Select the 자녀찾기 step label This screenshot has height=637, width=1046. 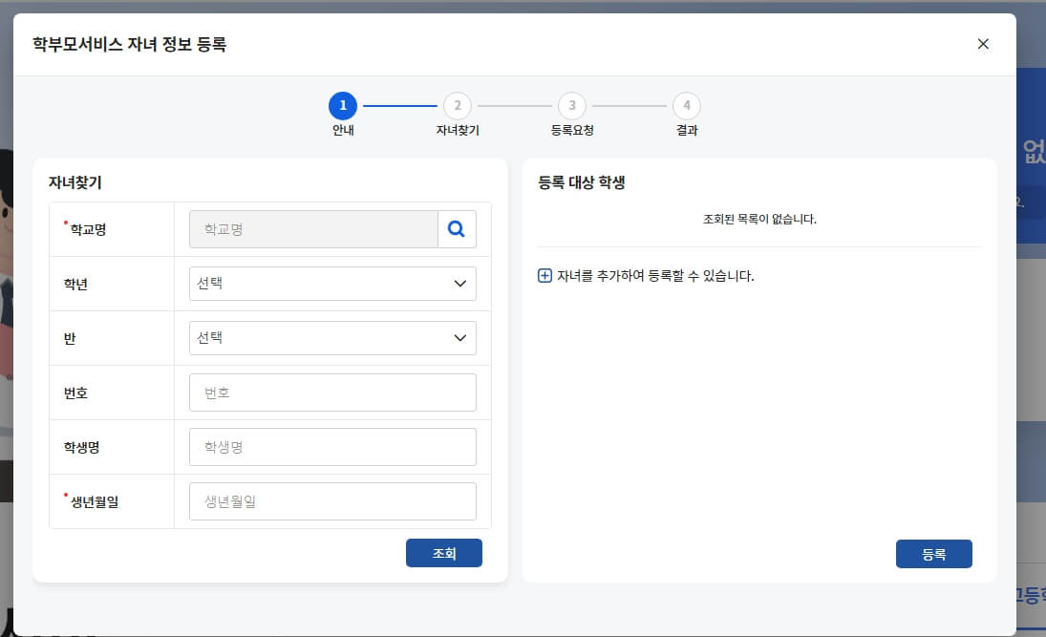(x=457, y=129)
